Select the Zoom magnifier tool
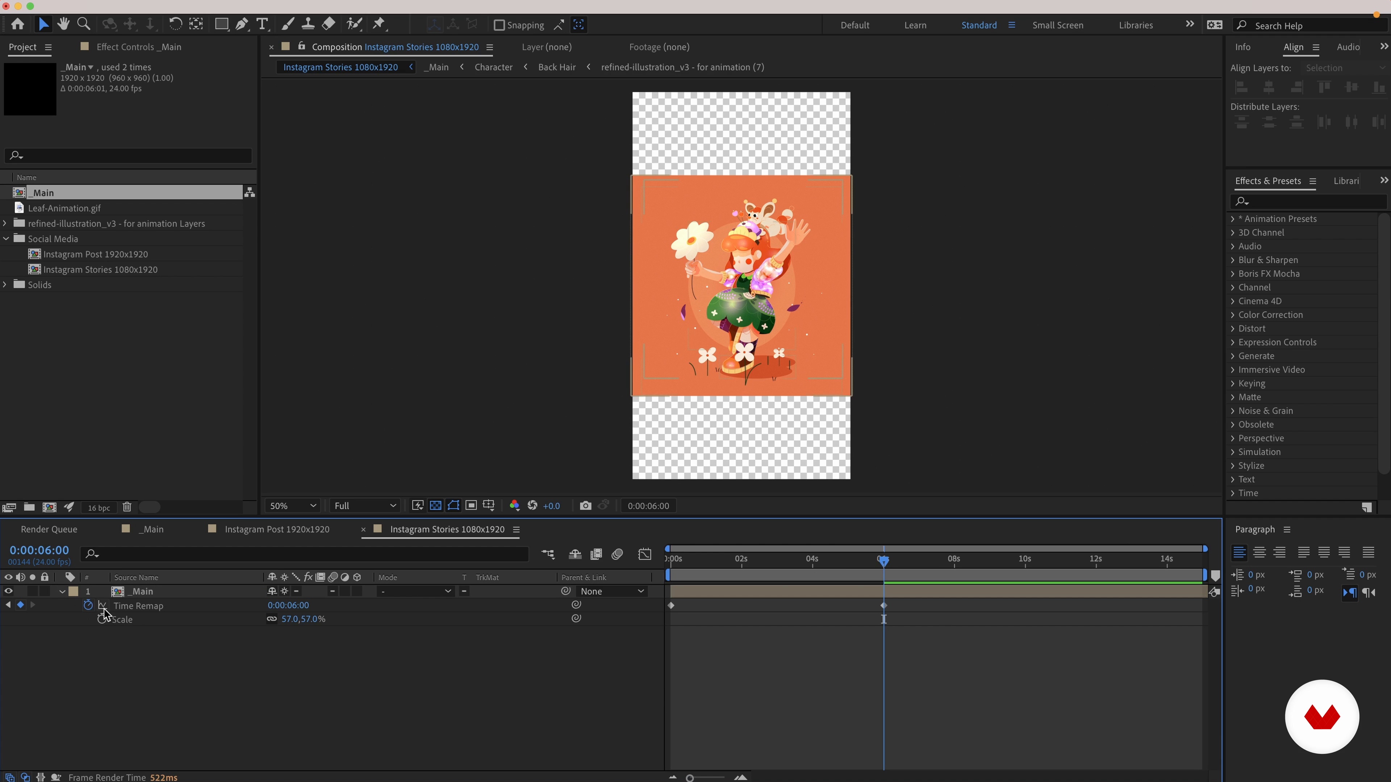Viewport: 1391px width, 782px height. (x=83, y=24)
